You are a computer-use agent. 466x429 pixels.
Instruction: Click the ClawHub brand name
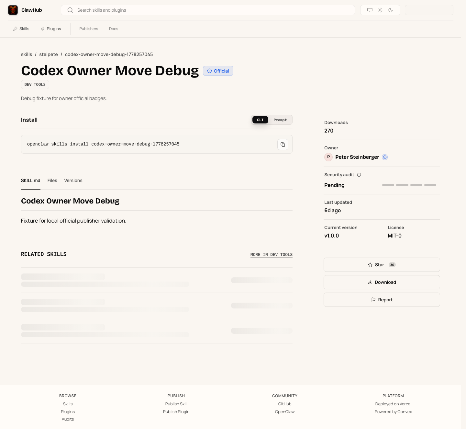click(32, 10)
